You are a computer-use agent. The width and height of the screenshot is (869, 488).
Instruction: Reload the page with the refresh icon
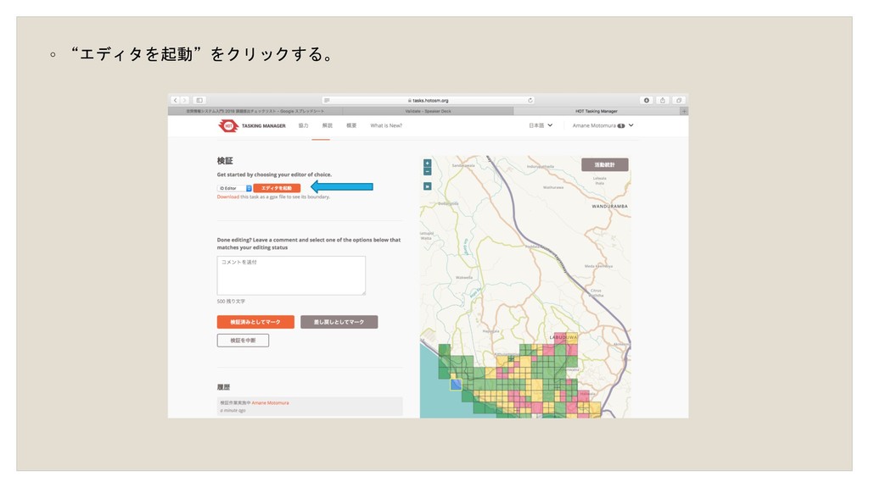530,100
